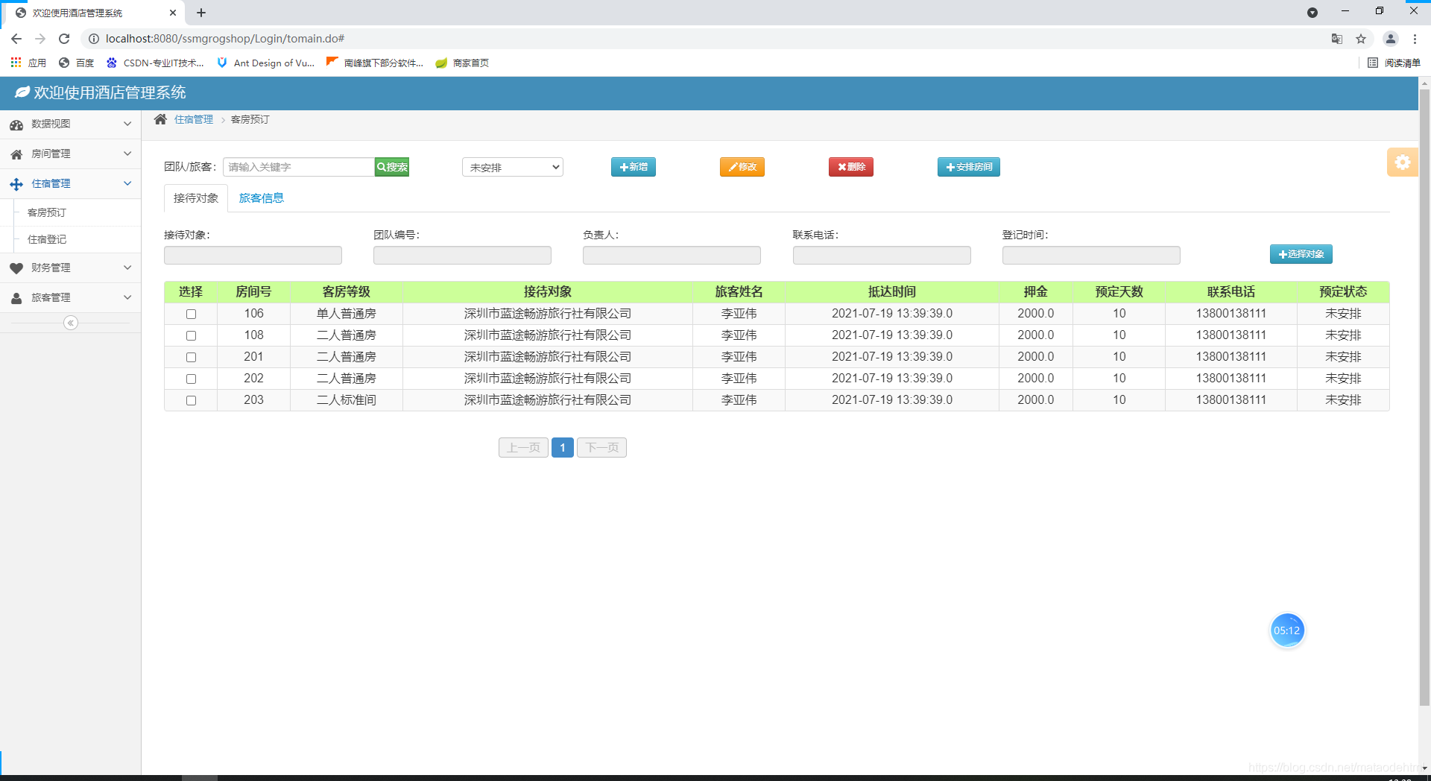Click the green 搜索 button
Screen dimensions: 1431x781
pyautogui.click(x=392, y=167)
